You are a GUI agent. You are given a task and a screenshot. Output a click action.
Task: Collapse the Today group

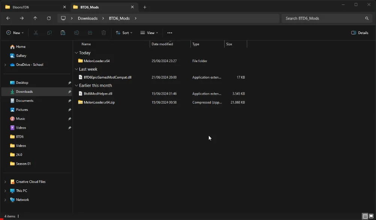pyautogui.click(x=77, y=53)
